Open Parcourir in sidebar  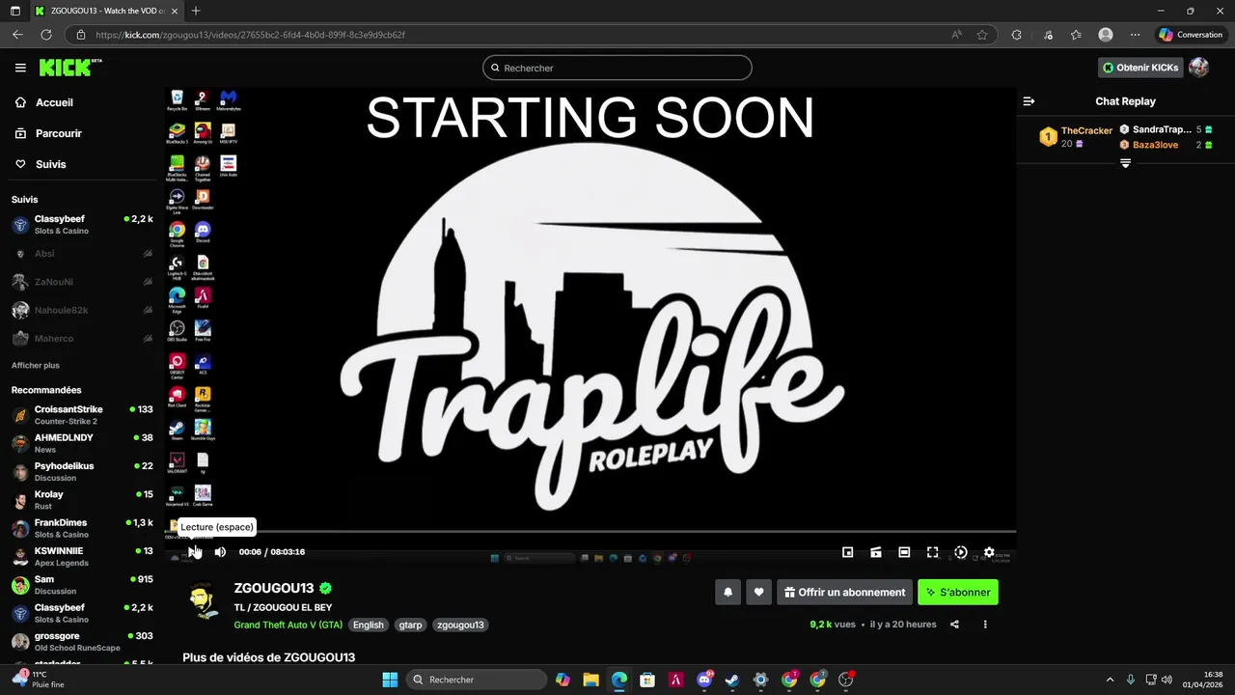[58, 133]
